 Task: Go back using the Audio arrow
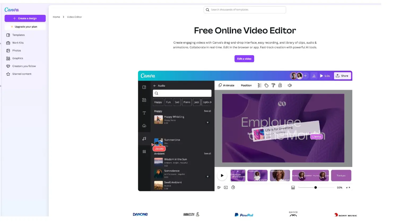(x=155, y=86)
